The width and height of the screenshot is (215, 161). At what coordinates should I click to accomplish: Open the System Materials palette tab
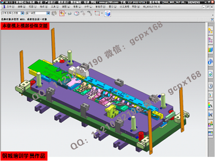[x=210, y=105]
